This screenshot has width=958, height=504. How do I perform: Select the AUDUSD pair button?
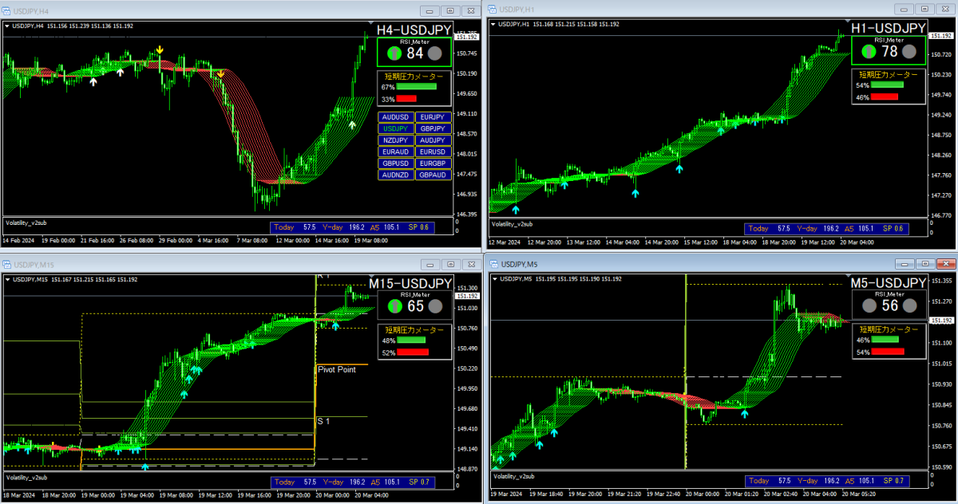pyautogui.click(x=395, y=116)
